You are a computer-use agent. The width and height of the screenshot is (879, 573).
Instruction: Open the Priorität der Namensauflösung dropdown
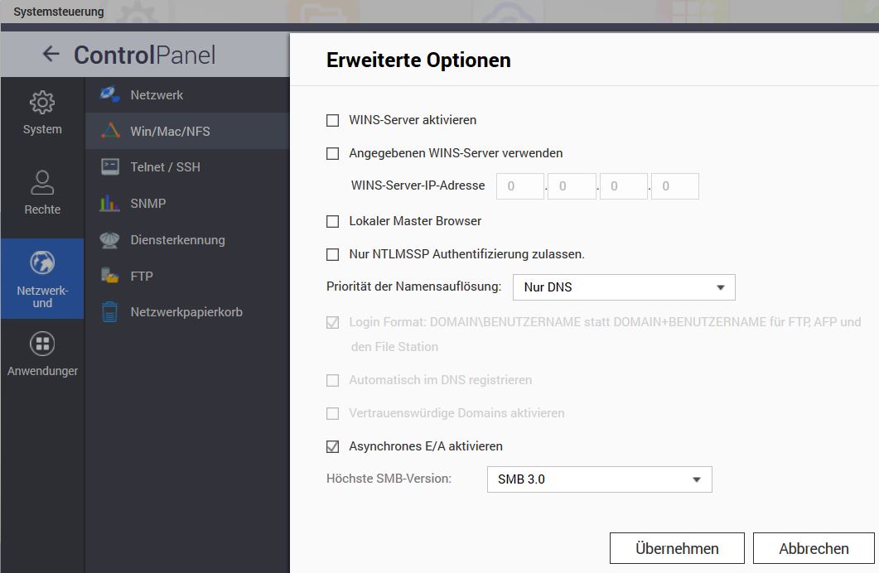[624, 287]
